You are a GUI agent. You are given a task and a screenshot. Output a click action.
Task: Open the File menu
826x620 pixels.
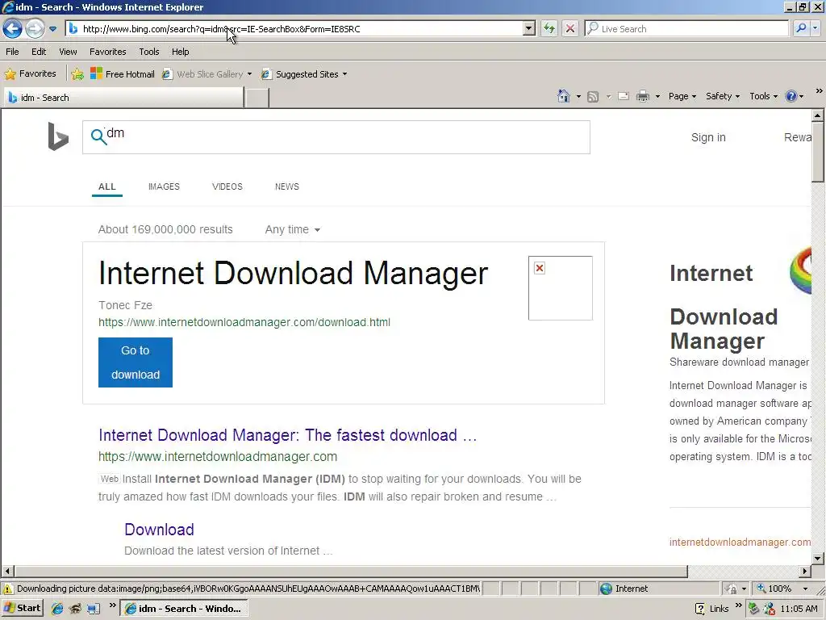pos(12,52)
